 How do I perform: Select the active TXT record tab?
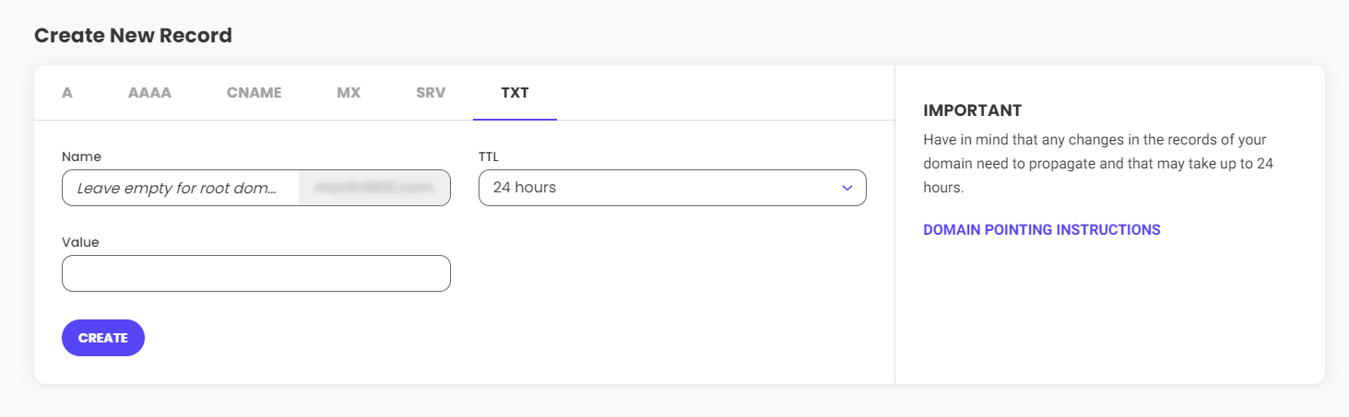coord(515,93)
